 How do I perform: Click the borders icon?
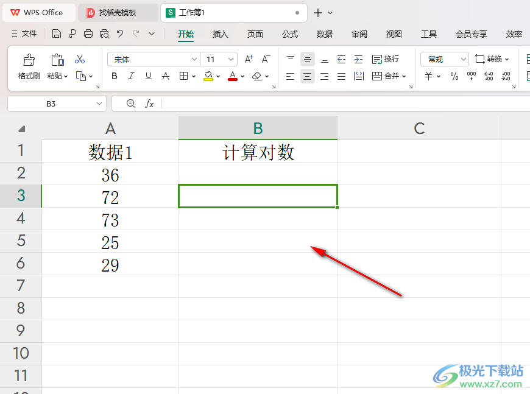coord(183,76)
